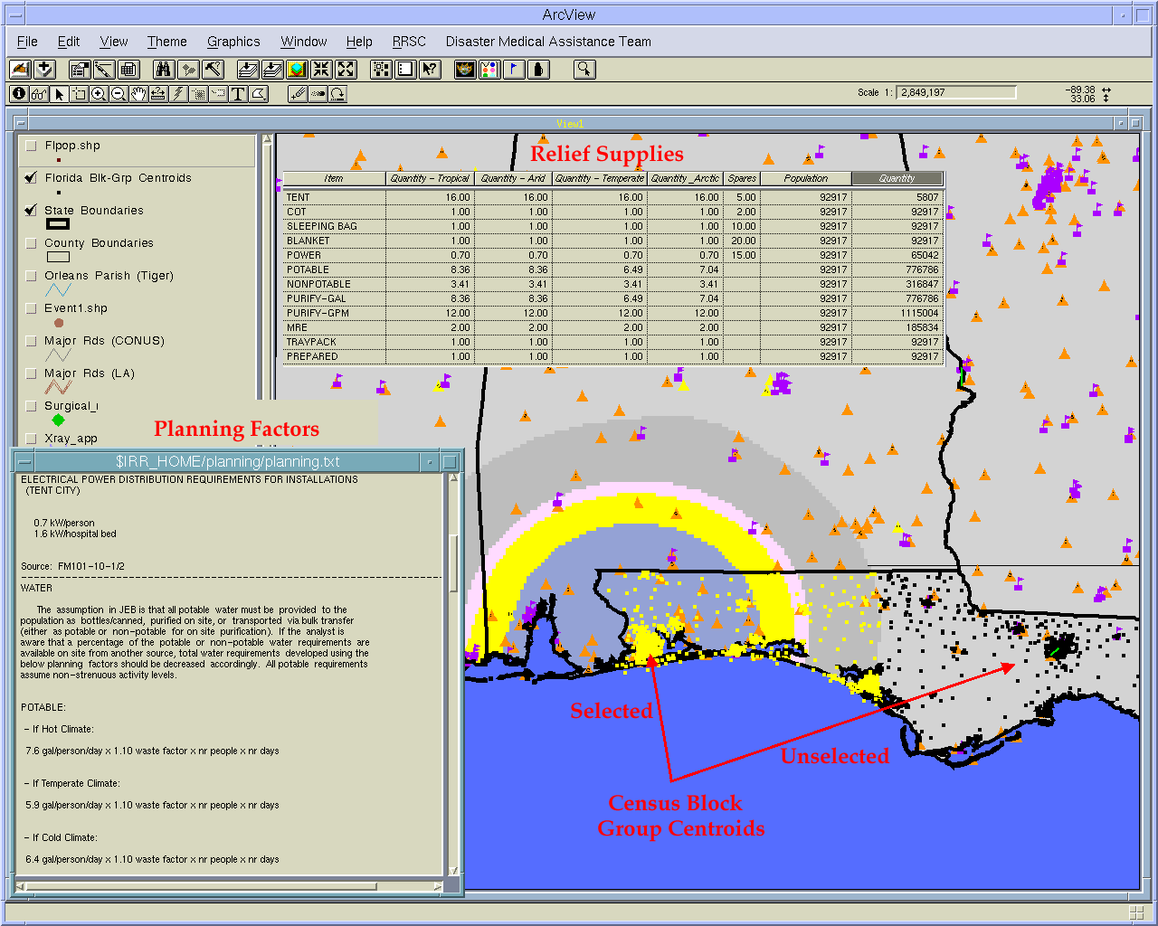Open the Graphics menu
Viewport: 1158px width, 926px height.
point(233,42)
